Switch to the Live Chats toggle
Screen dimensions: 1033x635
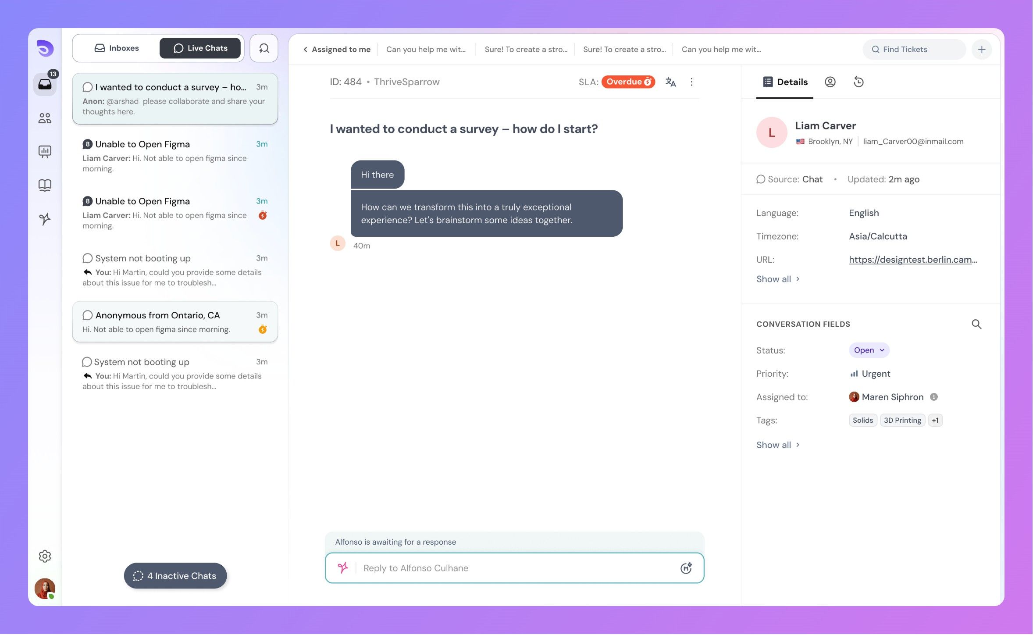click(x=200, y=48)
